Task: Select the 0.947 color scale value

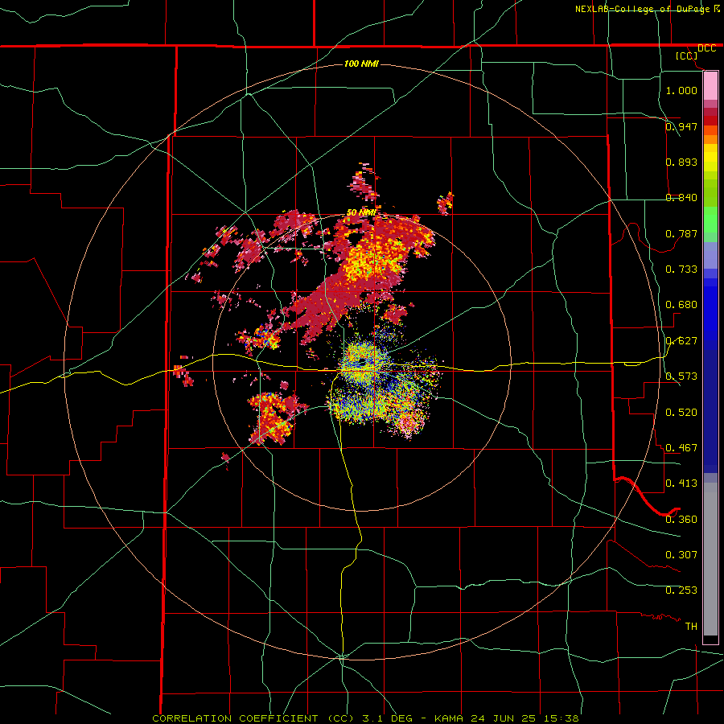Action: tap(681, 126)
